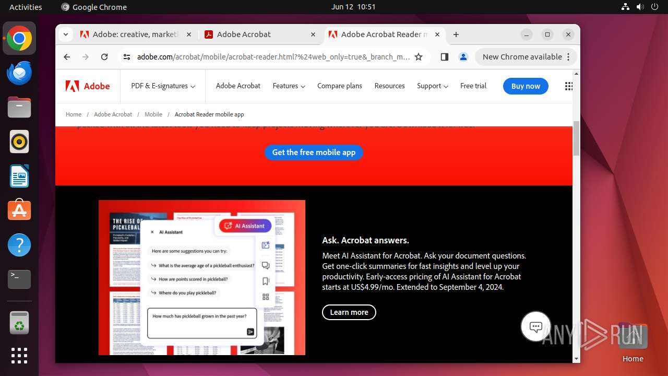Open the Compare plans nav link
The height and width of the screenshot is (376, 668).
[x=339, y=86]
